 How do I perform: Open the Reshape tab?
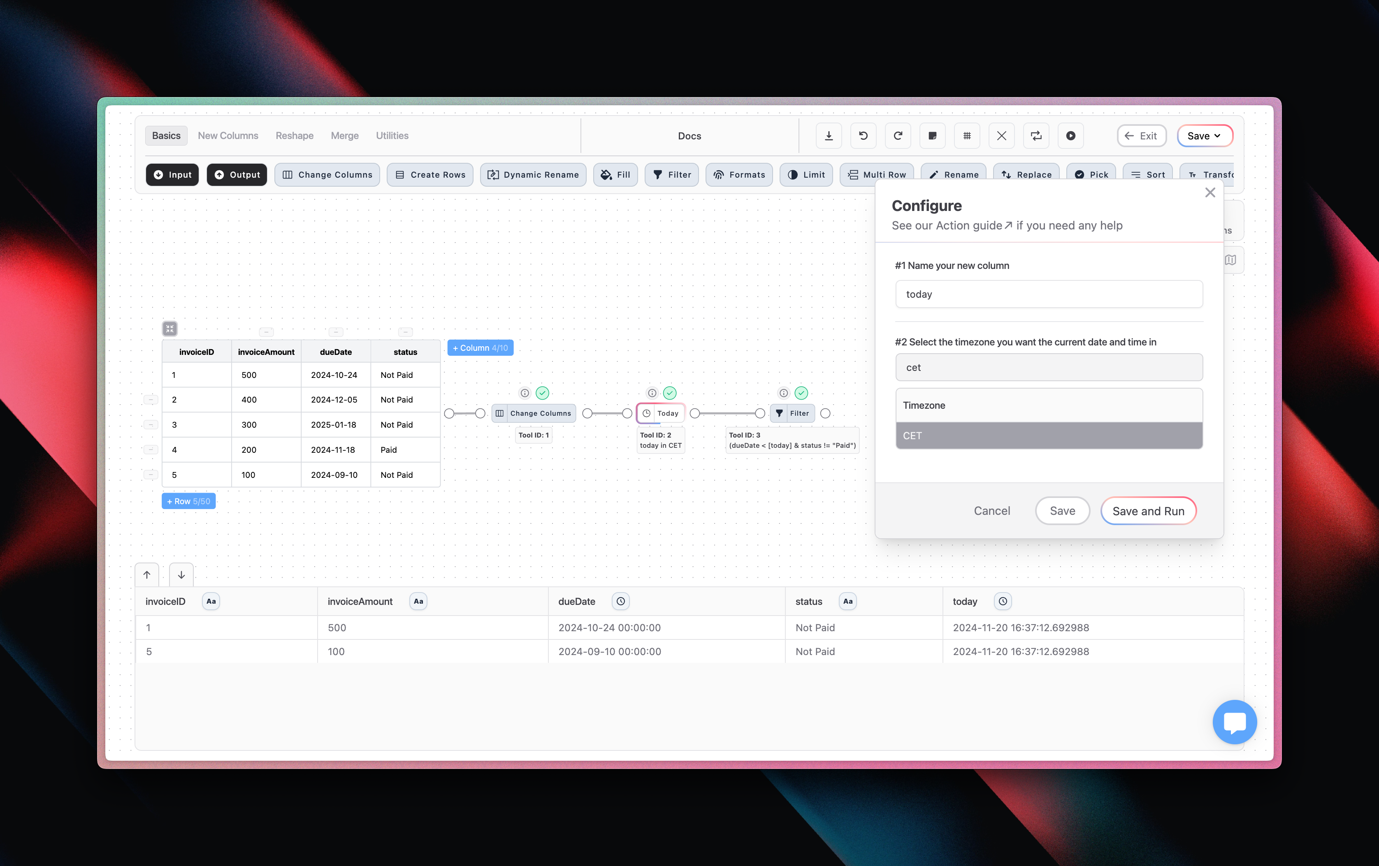click(x=295, y=136)
